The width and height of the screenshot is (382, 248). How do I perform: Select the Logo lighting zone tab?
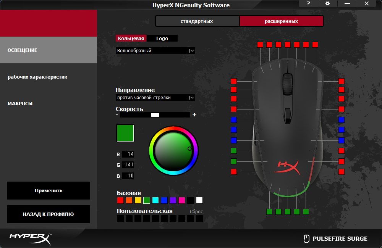pyautogui.click(x=162, y=38)
